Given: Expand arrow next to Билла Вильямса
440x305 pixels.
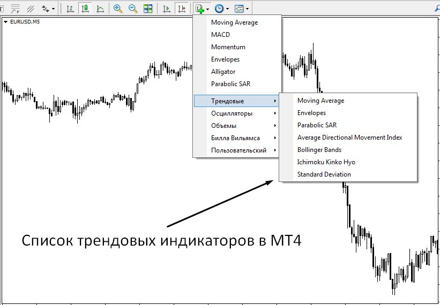Looking at the screenshot, I should point(275,138).
